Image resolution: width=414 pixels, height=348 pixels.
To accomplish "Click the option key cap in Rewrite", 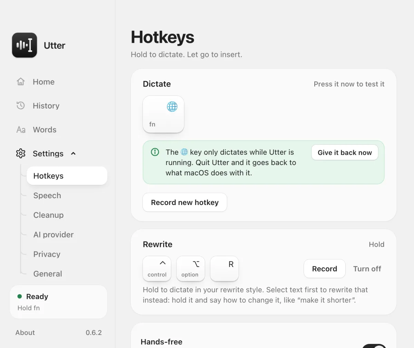I will (x=190, y=268).
